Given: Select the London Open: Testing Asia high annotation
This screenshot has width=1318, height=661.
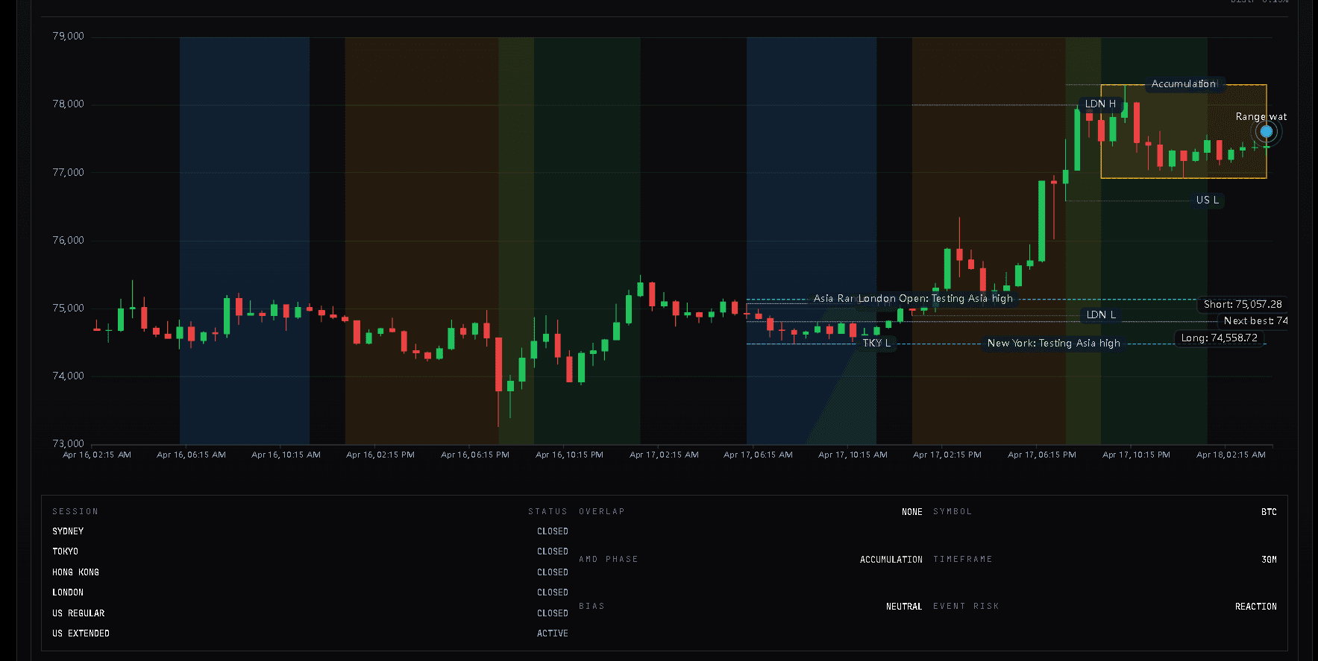Looking at the screenshot, I should coord(935,299).
